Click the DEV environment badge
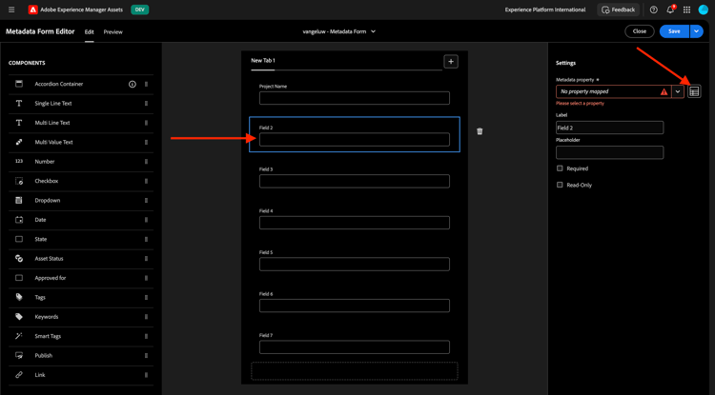This screenshot has width=715, height=395. click(139, 10)
